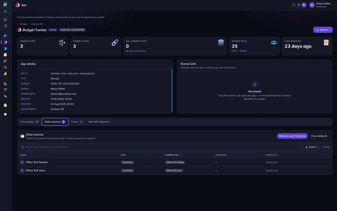Open the chain link sidebar icon
This screenshot has height=211, width=337.
click(x=5, y=61)
